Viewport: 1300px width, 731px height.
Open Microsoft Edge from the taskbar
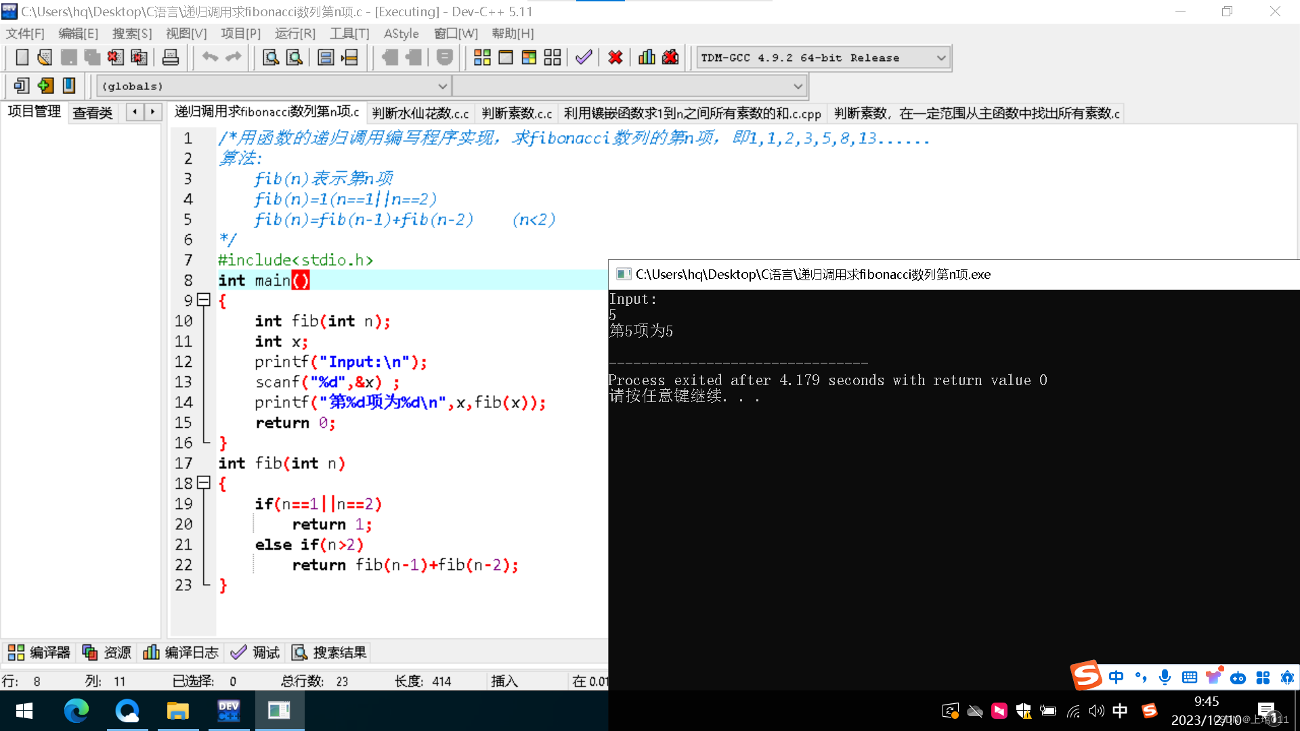77,711
